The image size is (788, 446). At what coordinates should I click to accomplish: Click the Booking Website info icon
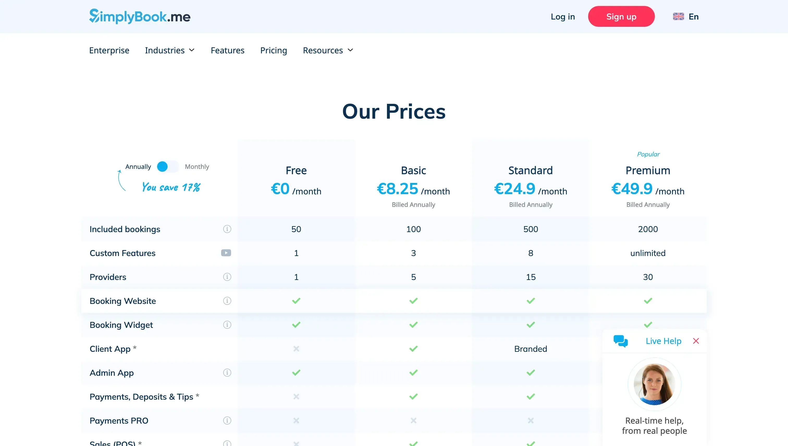(x=227, y=301)
